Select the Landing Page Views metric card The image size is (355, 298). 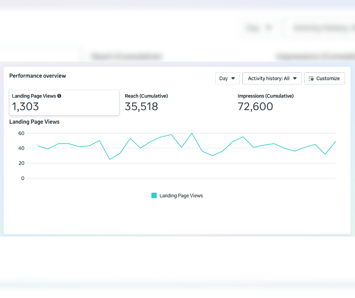coord(64,103)
